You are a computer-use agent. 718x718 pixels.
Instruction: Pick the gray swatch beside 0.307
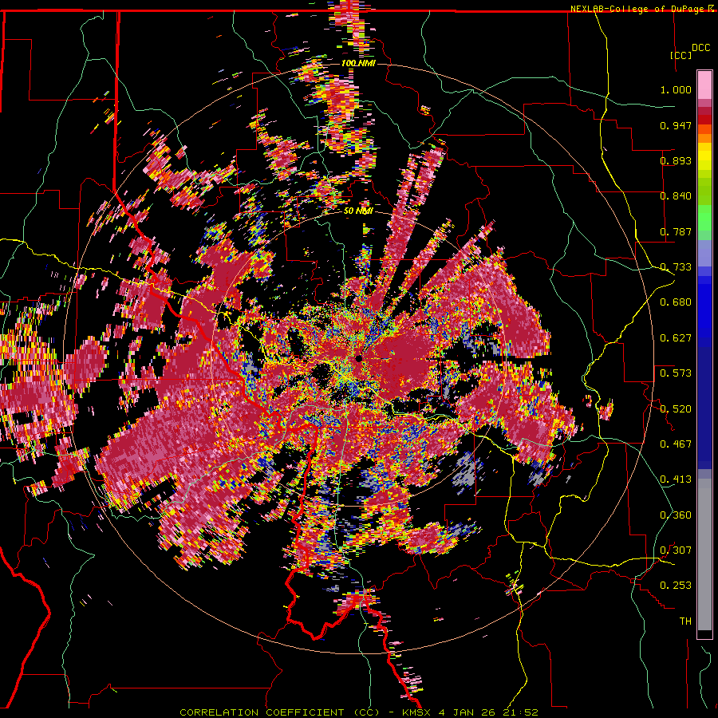tap(704, 554)
